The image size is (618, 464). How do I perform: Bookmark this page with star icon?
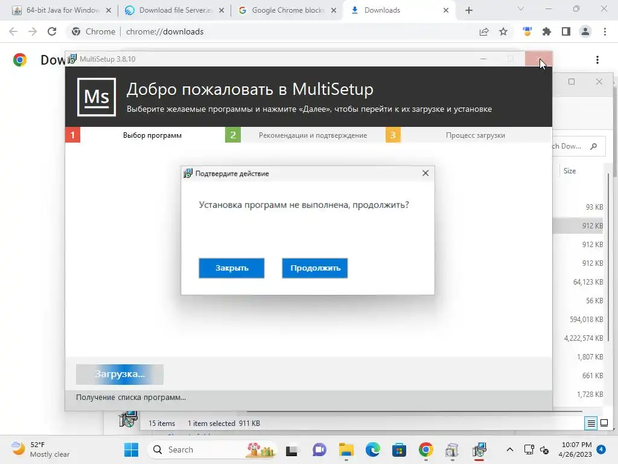click(x=503, y=31)
